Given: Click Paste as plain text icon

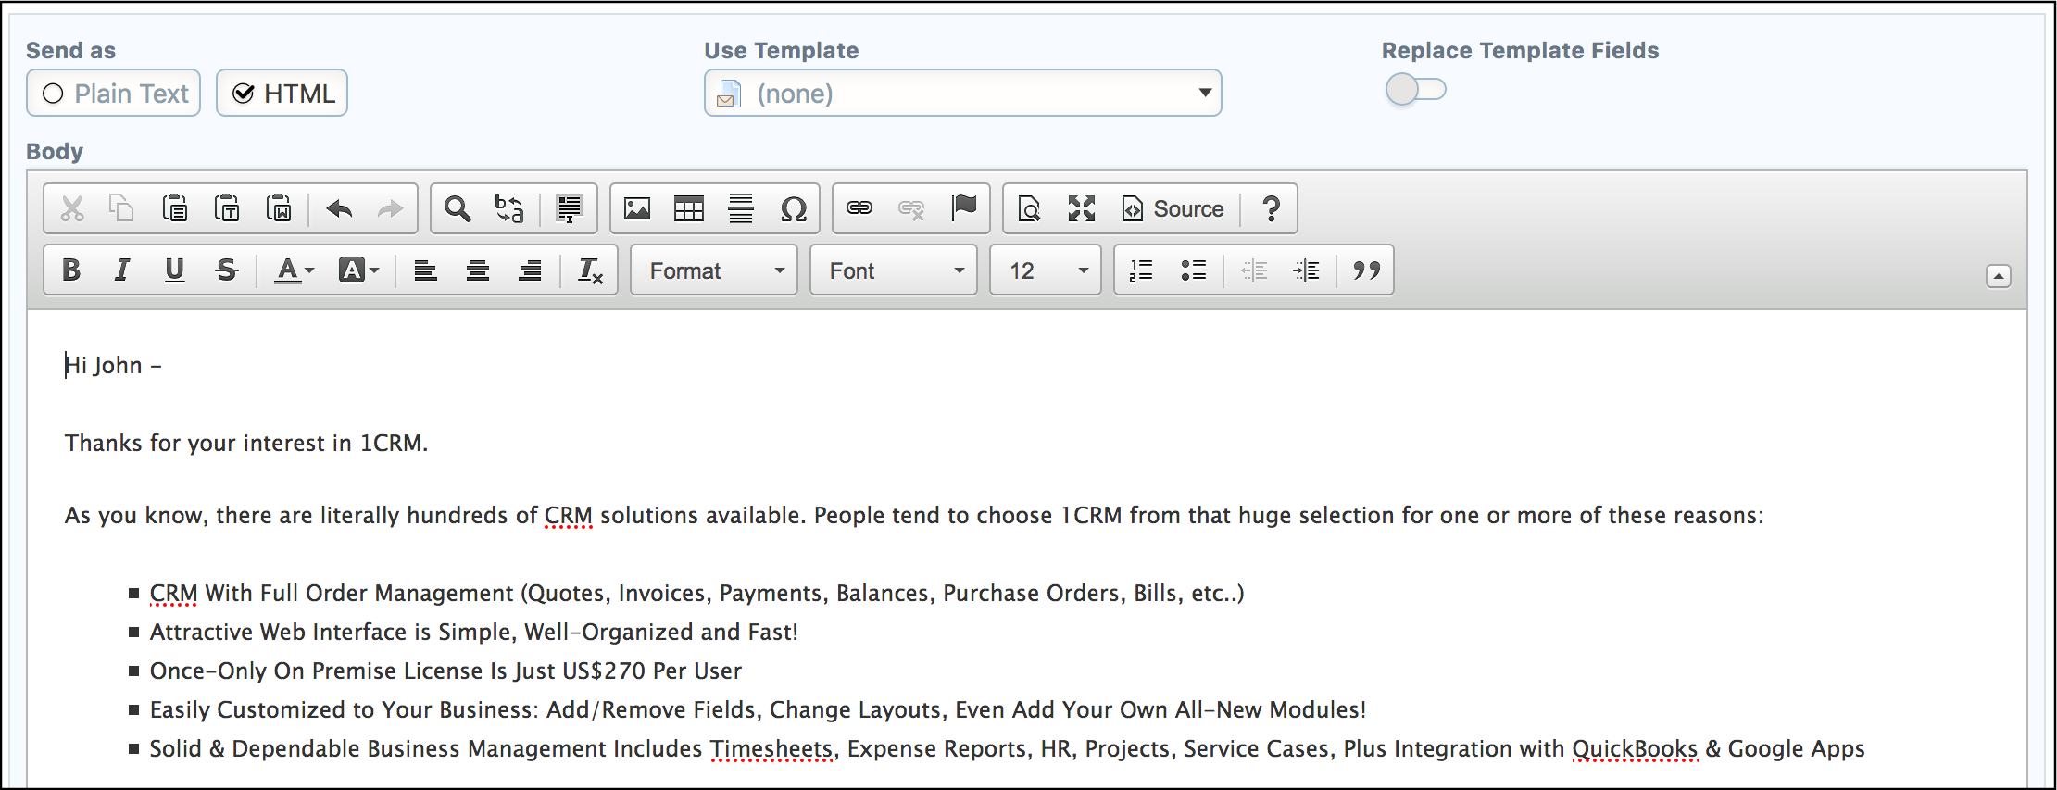Looking at the screenshot, I should point(227,208).
